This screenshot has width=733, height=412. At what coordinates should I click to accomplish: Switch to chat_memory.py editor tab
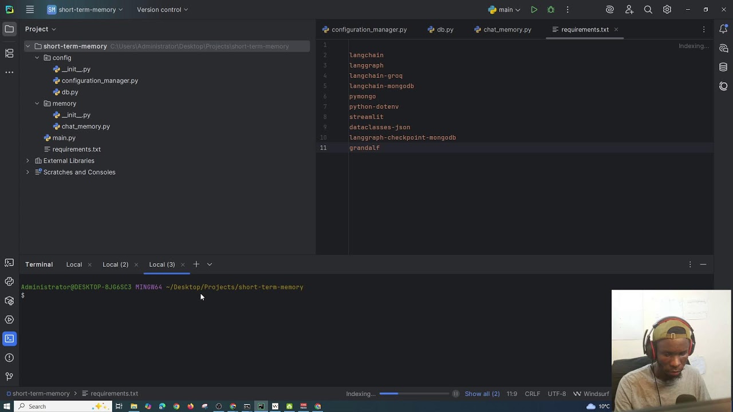point(502,30)
